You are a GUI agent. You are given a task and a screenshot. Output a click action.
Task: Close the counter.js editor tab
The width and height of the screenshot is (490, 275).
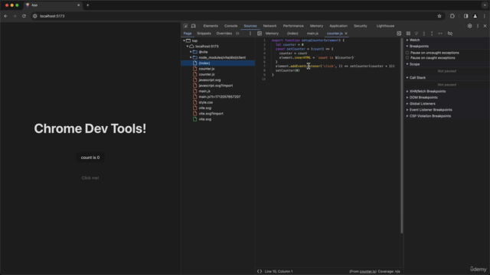coord(346,34)
